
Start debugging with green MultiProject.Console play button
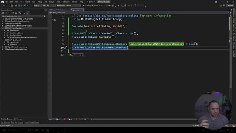91,6
